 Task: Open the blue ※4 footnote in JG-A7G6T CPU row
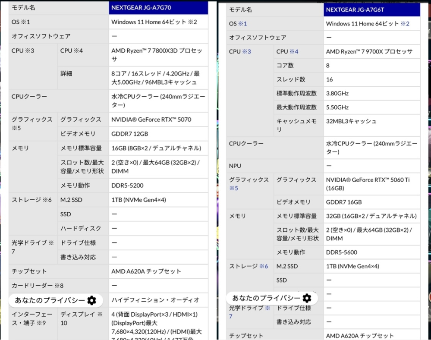point(294,52)
